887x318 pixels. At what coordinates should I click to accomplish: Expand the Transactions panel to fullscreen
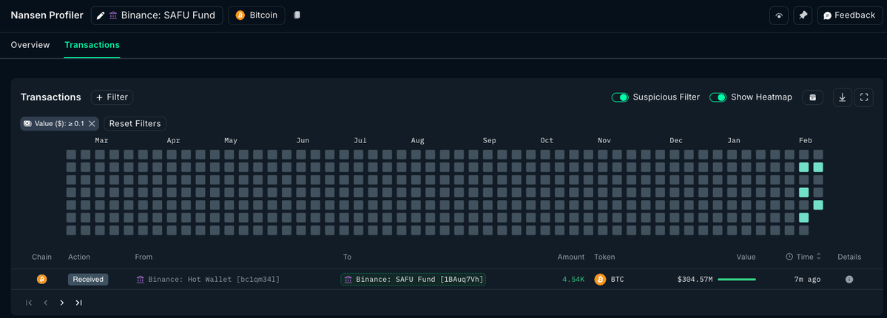click(864, 97)
